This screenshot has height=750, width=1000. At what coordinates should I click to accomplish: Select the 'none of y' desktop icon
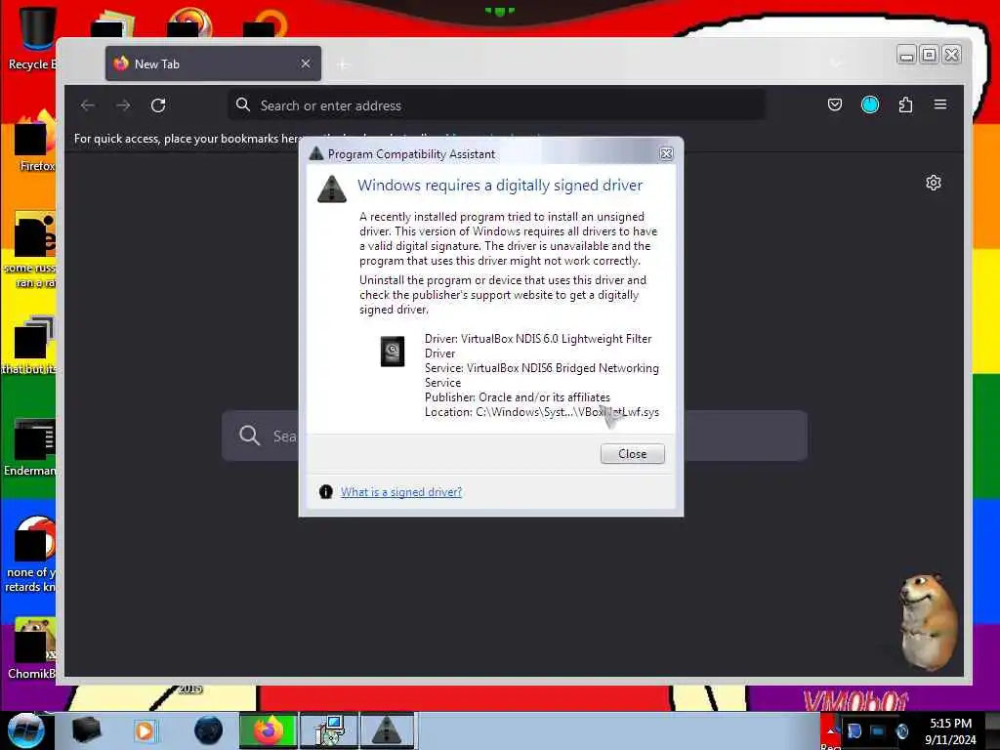[32, 554]
